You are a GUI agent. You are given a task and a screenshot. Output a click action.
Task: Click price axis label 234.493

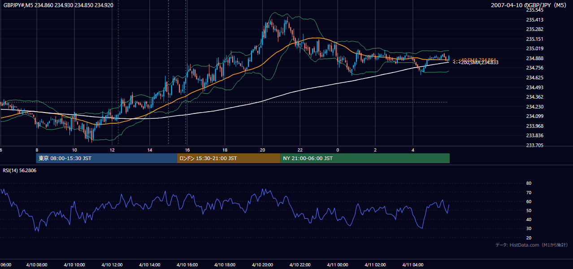click(x=534, y=87)
